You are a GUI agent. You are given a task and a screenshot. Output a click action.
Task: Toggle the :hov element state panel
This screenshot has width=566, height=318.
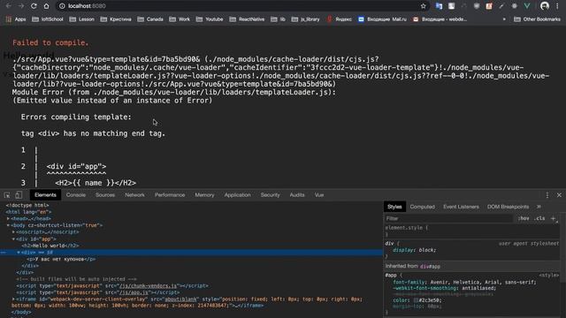[x=524, y=218]
